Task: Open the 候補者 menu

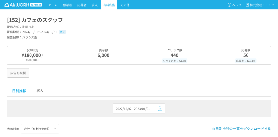Action: coord(68,5)
